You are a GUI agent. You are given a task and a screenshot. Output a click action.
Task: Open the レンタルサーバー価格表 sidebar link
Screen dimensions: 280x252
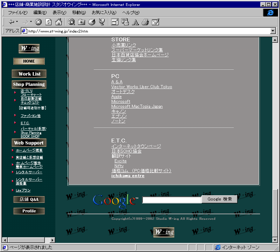pos(29,181)
